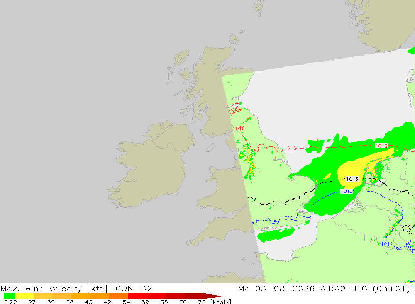Click the legend value '49'
Screen dimensions: 415x304
click(107, 302)
